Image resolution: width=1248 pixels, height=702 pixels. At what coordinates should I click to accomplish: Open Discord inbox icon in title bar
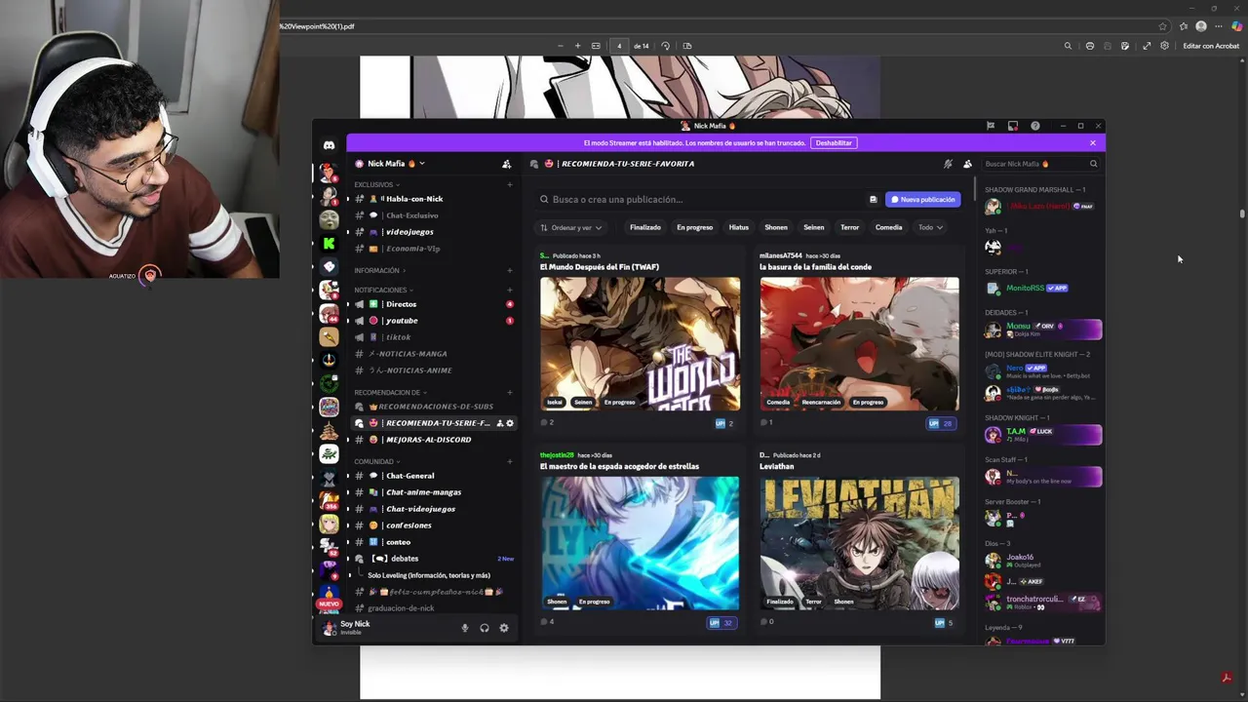(x=1013, y=126)
